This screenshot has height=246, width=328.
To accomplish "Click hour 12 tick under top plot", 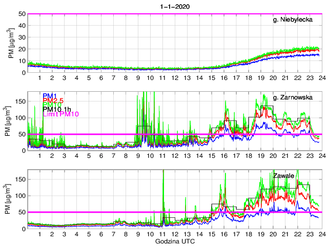I will tap(174, 78).
